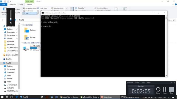Viewport: 177px width, 99px height.
Task: Click Local Disk (C:) in navigation pane
Action: [x=12, y=85]
